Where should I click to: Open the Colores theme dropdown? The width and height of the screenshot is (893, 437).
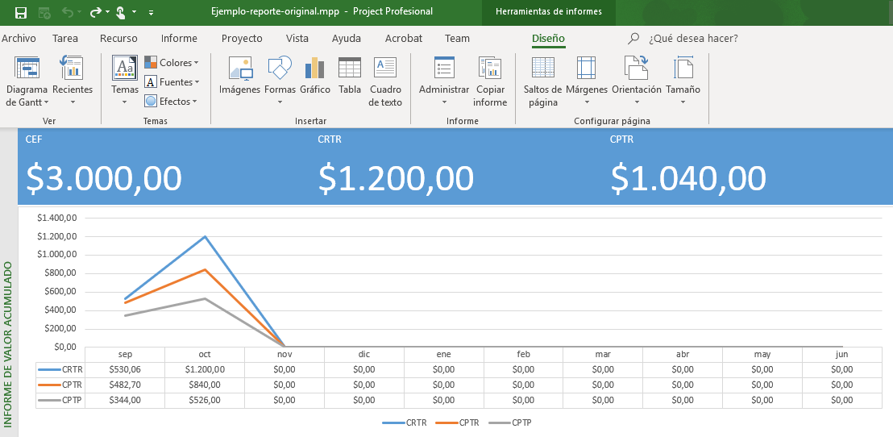point(171,63)
